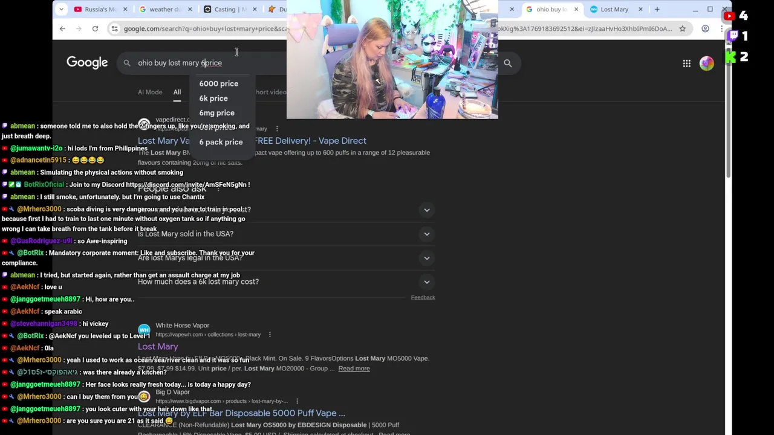Reload the current page
This screenshot has height=435, width=774.
click(95, 28)
